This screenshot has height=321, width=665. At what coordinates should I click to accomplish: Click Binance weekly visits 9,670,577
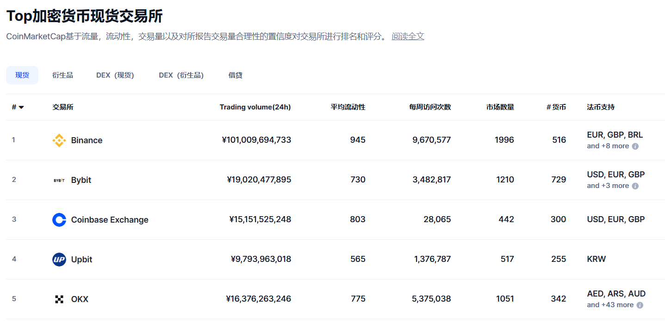pos(432,140)
